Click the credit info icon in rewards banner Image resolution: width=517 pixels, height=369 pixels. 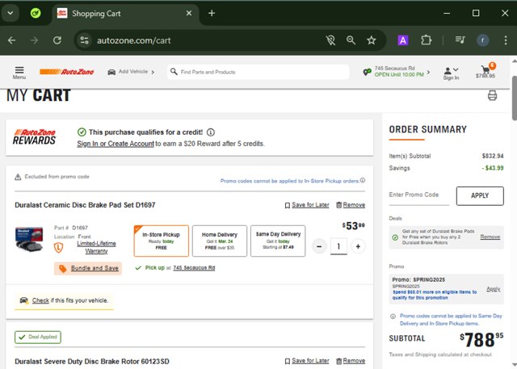211,132
